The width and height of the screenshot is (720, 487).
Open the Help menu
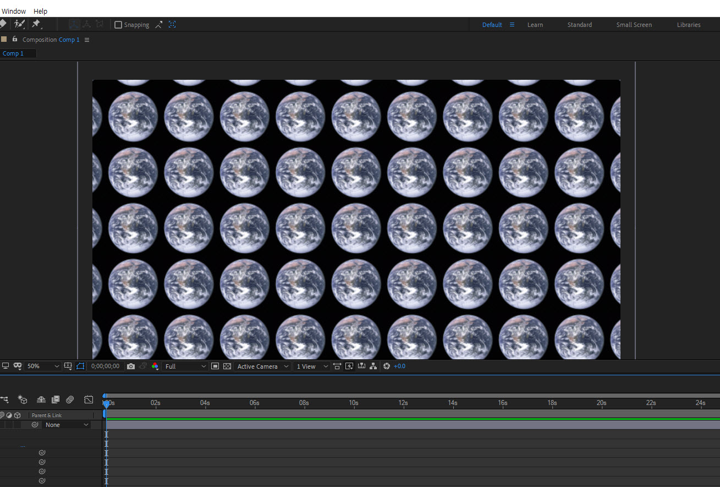coord(40,11)
